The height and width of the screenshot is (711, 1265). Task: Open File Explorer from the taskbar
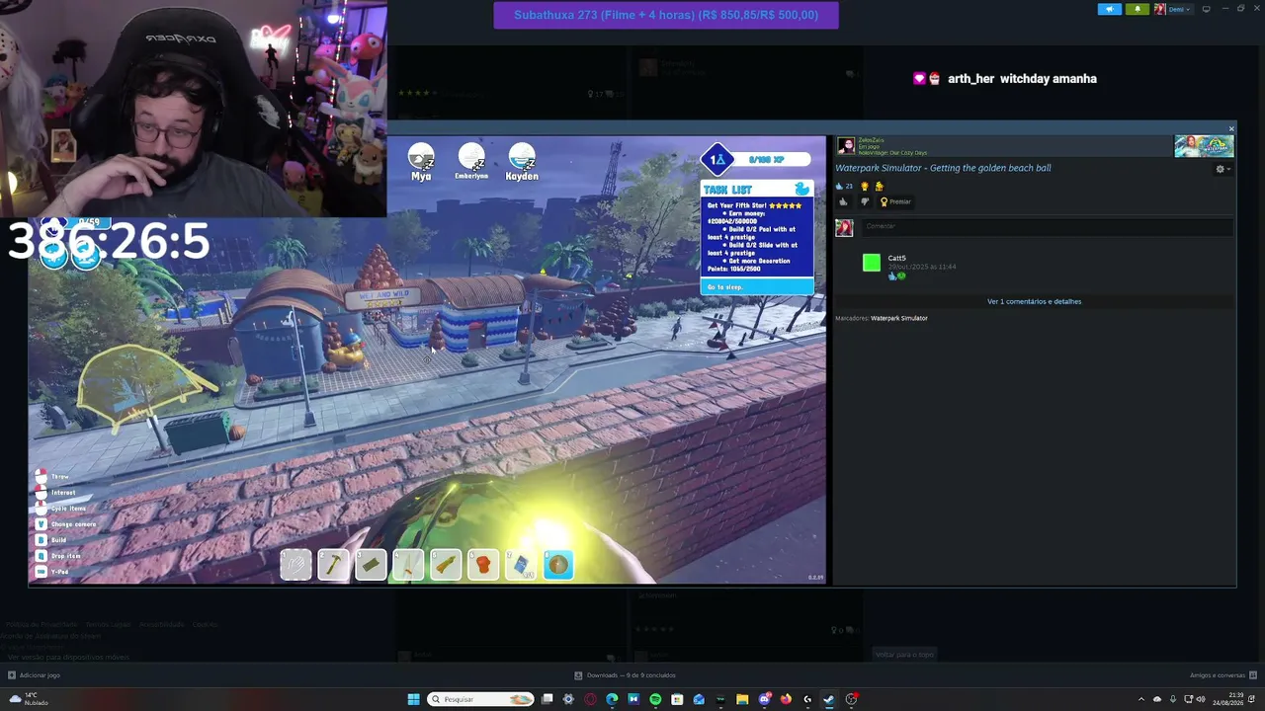(x=742, y=699)
